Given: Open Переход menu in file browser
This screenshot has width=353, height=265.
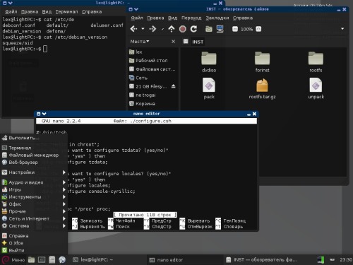Looking at the screenshot, I should (191, 18).
